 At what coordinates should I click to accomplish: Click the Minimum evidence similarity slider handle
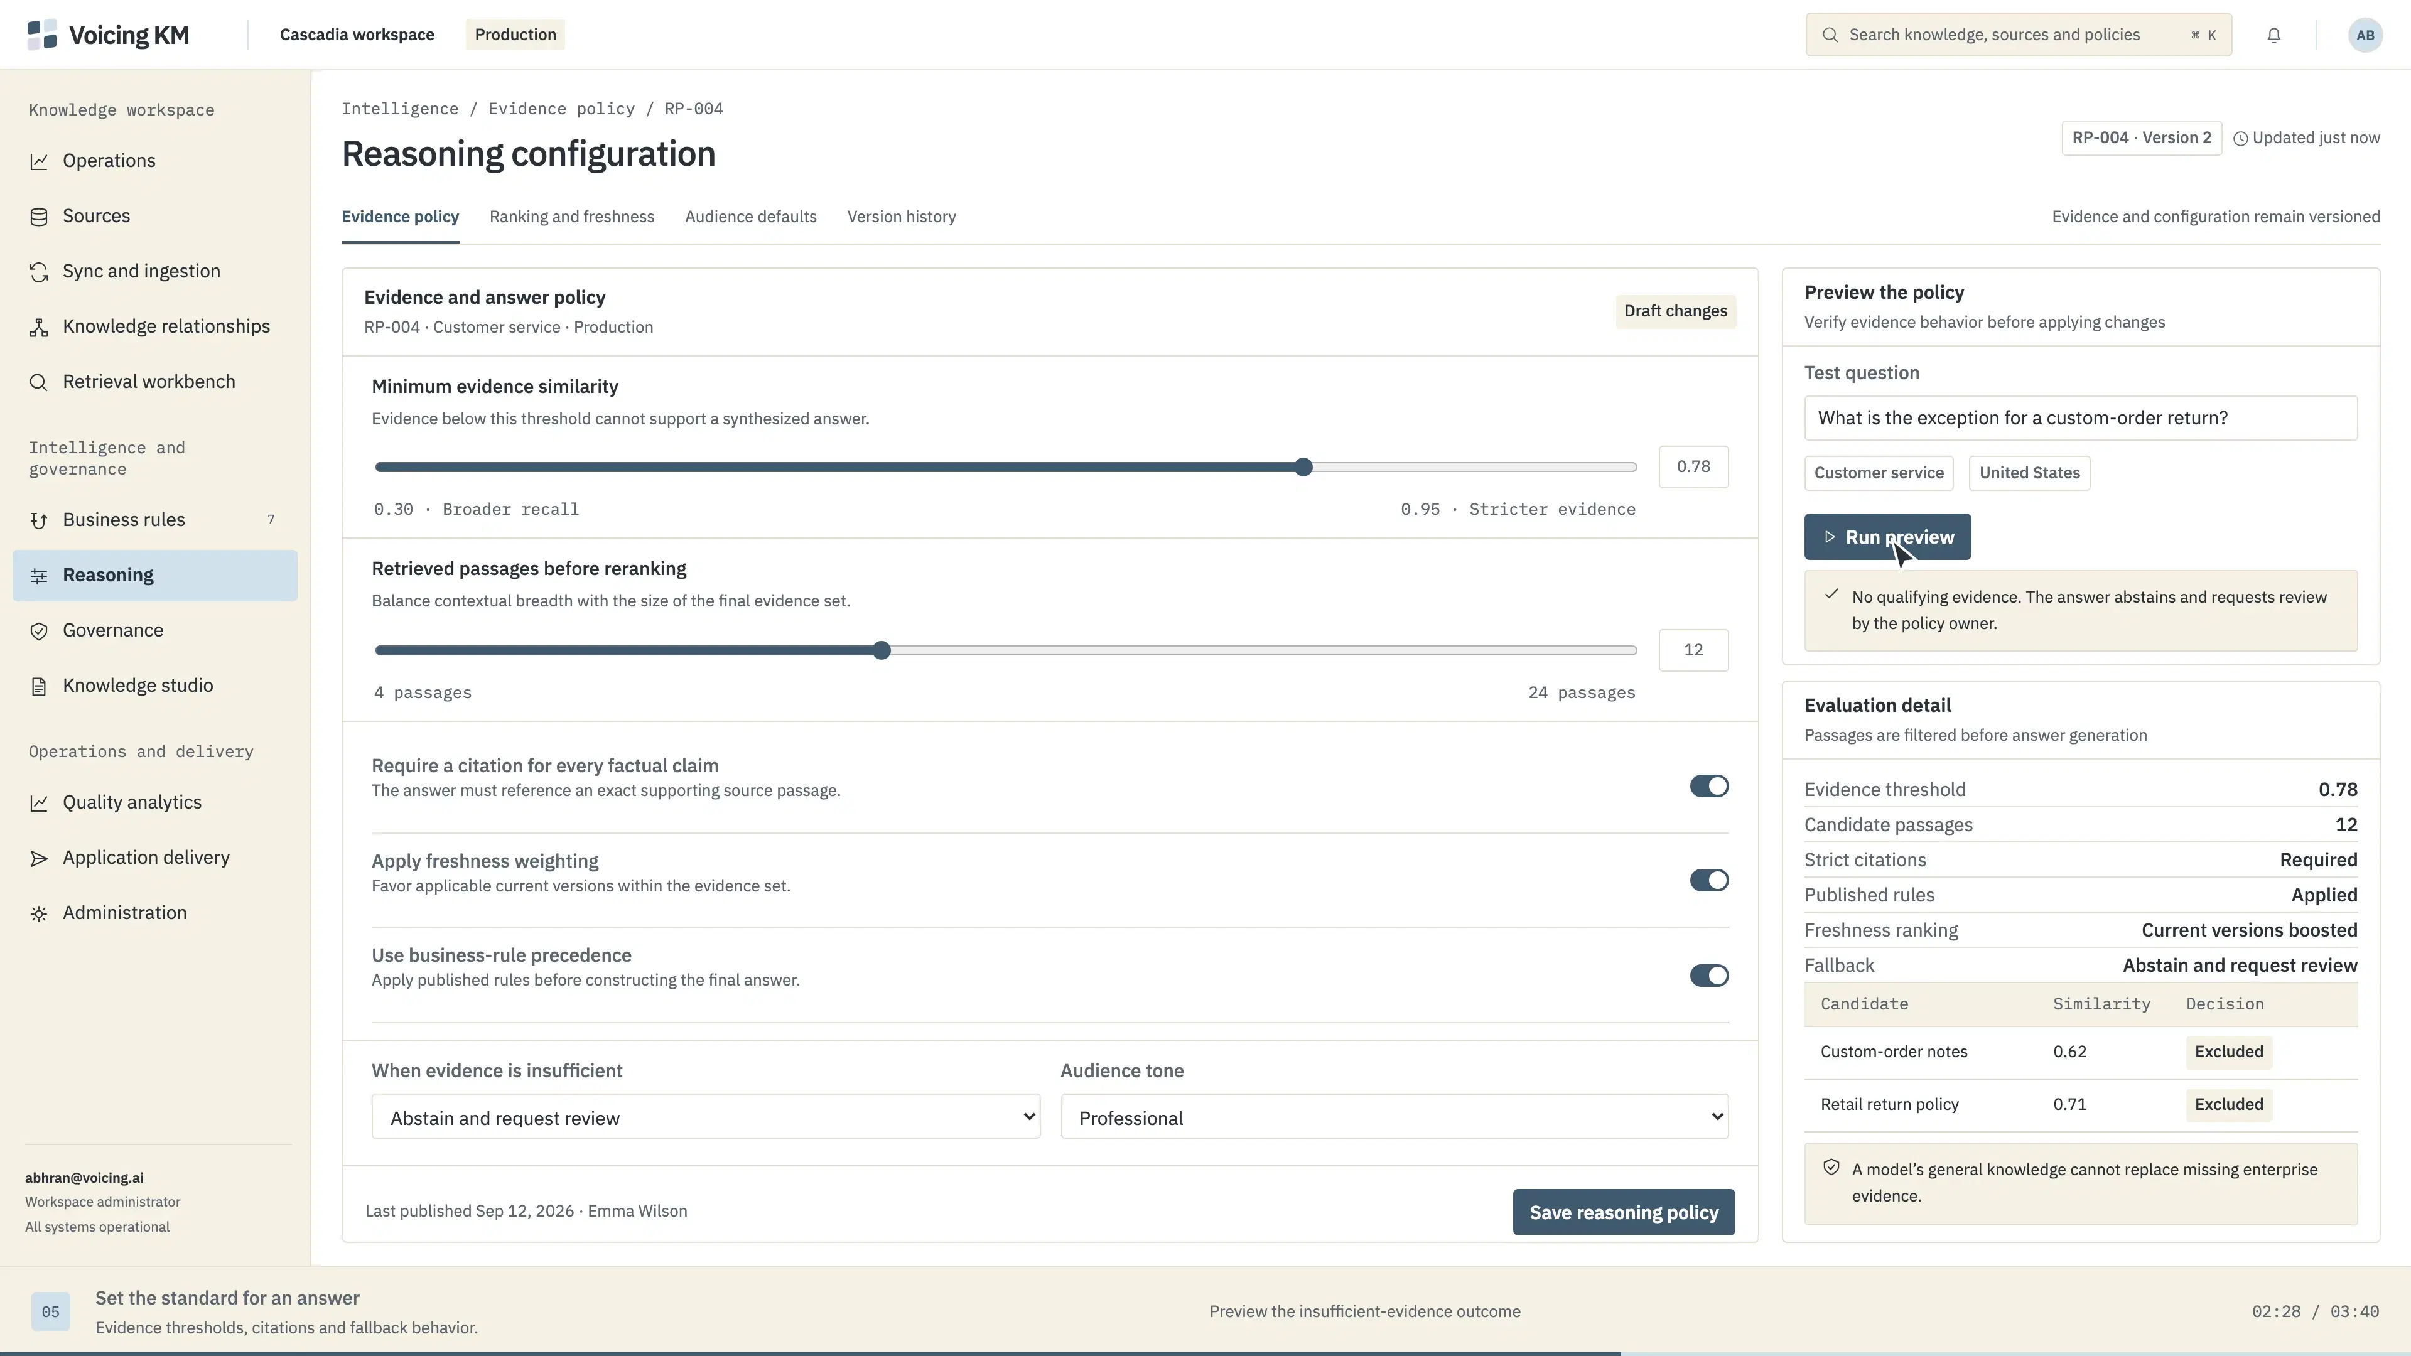[x=1304, y=467]
